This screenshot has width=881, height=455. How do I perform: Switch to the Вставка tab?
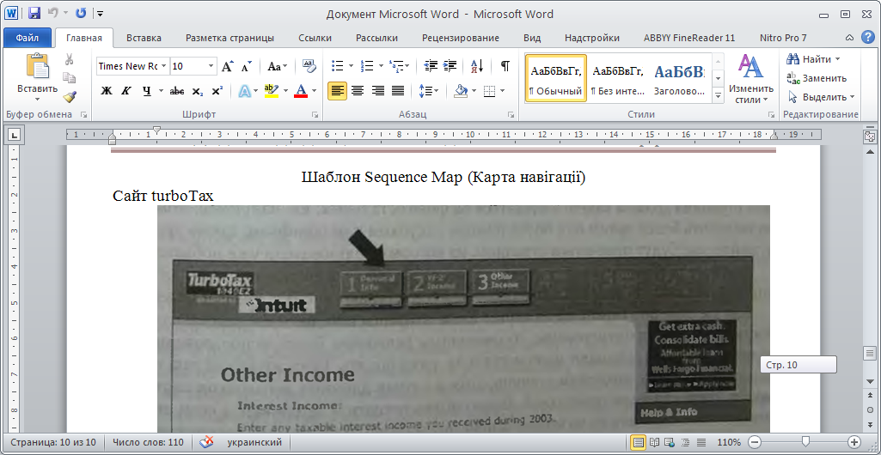[144, 38]
